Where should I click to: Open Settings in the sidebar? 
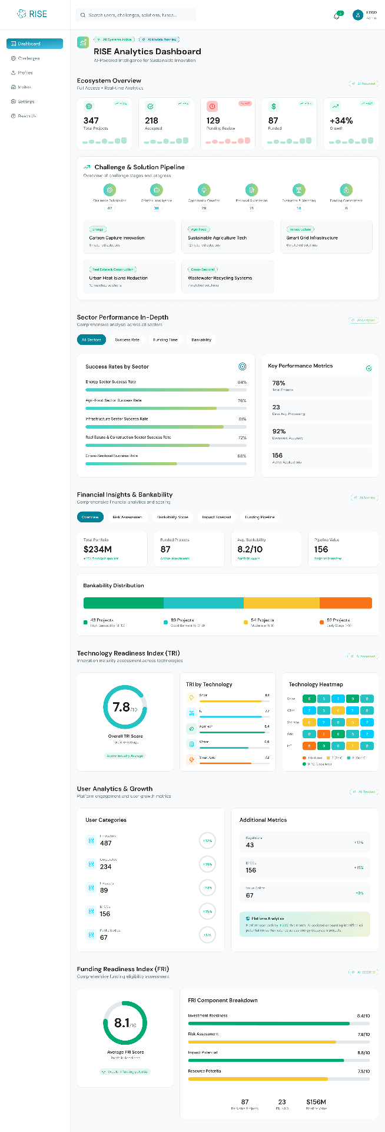(35, 101)
